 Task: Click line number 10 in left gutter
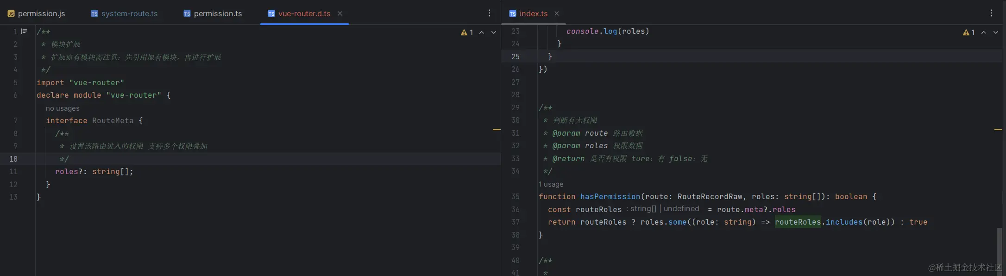pyautogui.click(x=13, y=159)
